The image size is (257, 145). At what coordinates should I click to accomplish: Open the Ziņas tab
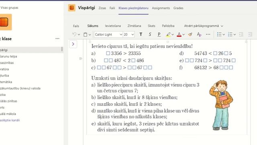[102, 8]
